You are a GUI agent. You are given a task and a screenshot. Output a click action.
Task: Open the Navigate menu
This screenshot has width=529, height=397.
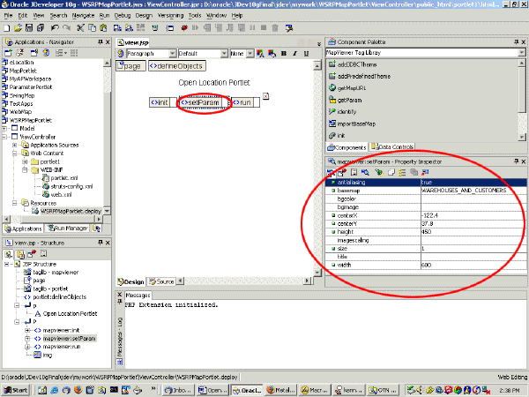(84, 16)
